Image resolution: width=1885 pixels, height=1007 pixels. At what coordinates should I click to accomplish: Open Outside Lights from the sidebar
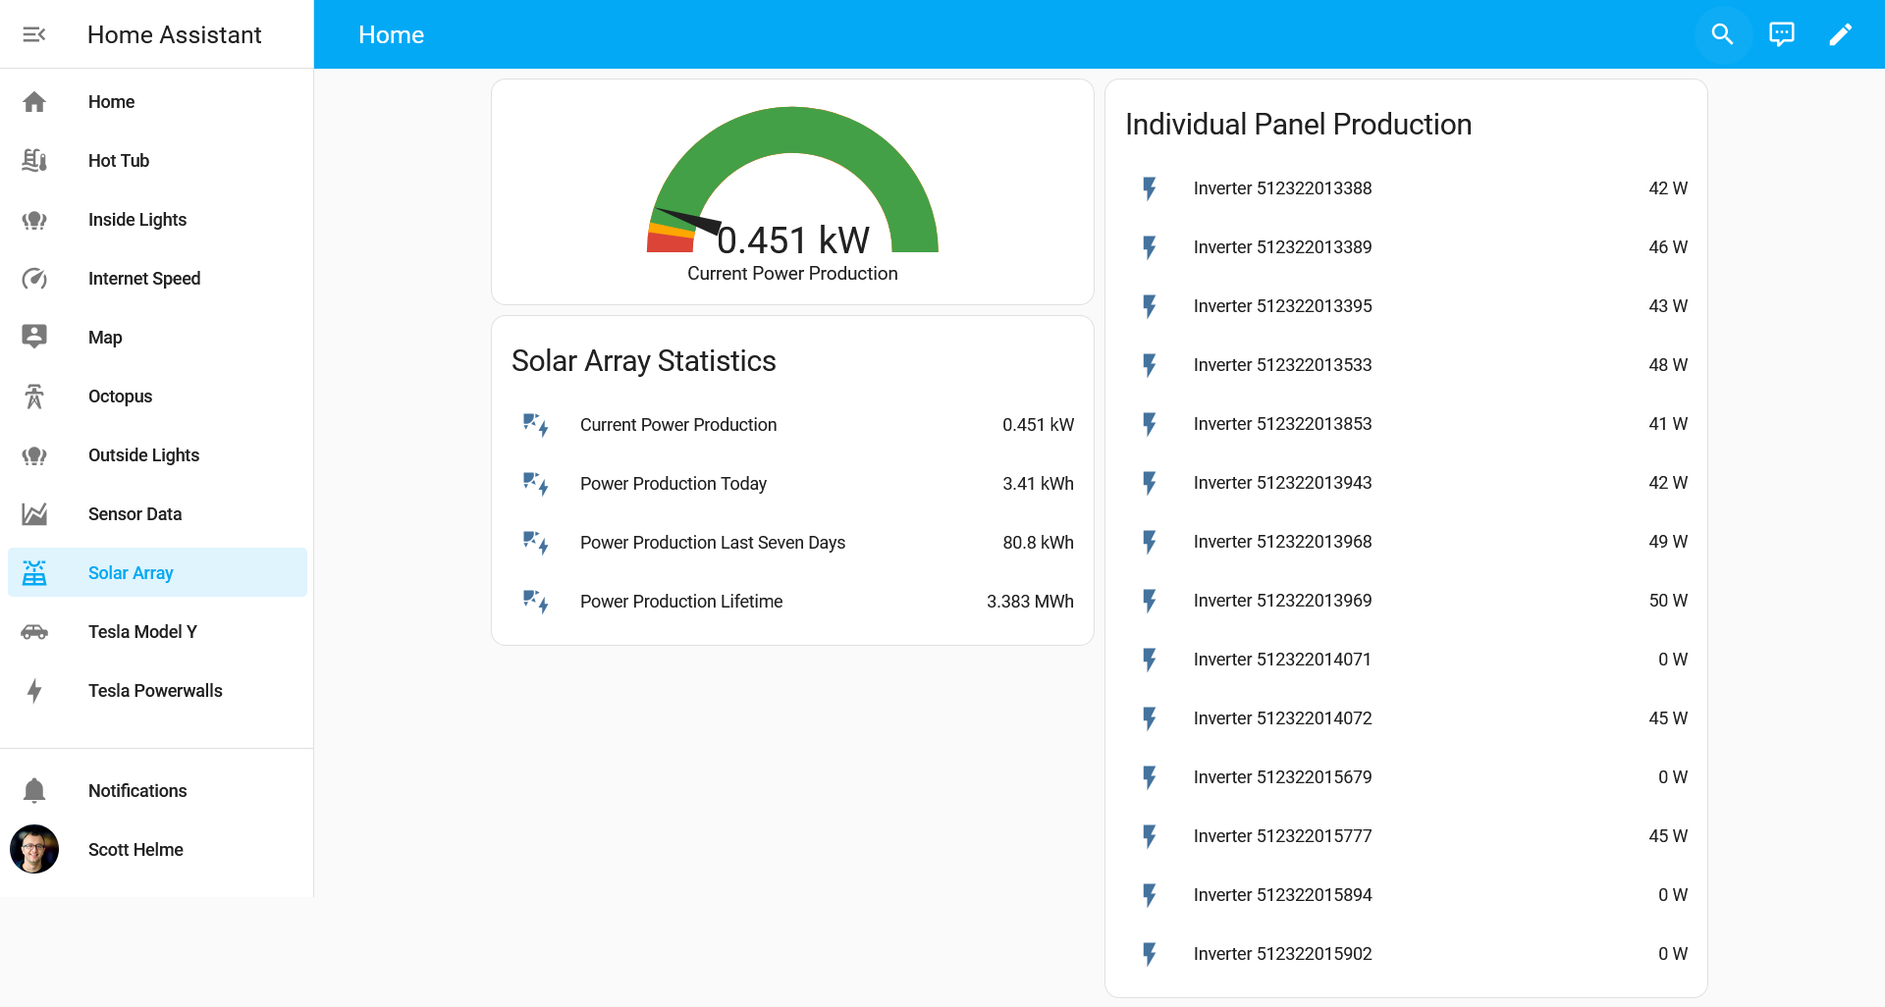pyautogui.click(x=143, y=455)
